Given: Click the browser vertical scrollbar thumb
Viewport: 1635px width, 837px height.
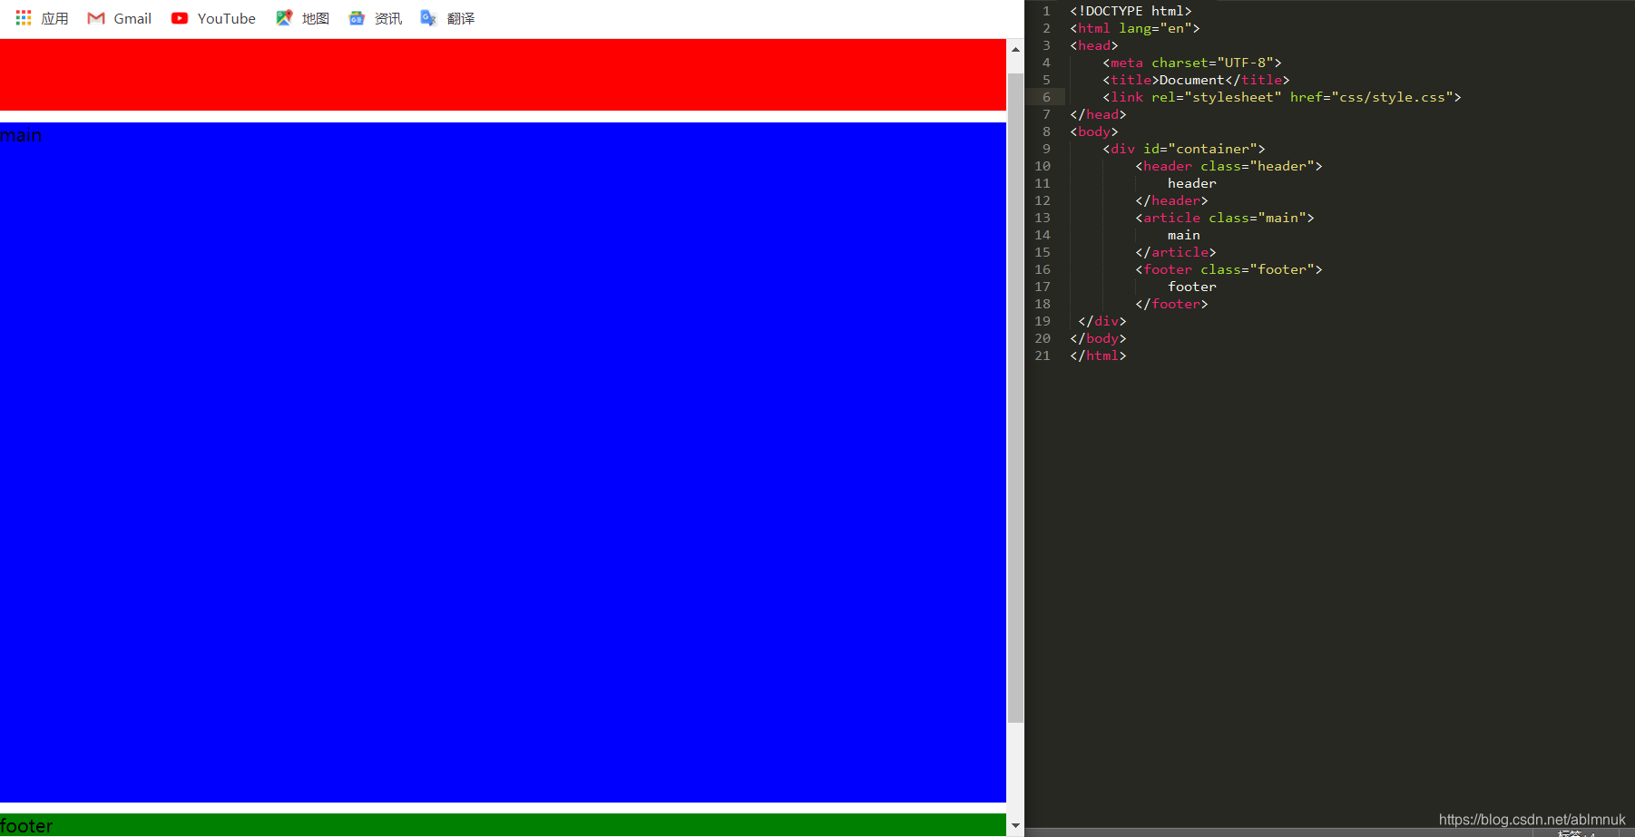Looking at the screenshot, I should pyautogui.click(x=1015, y=398).
